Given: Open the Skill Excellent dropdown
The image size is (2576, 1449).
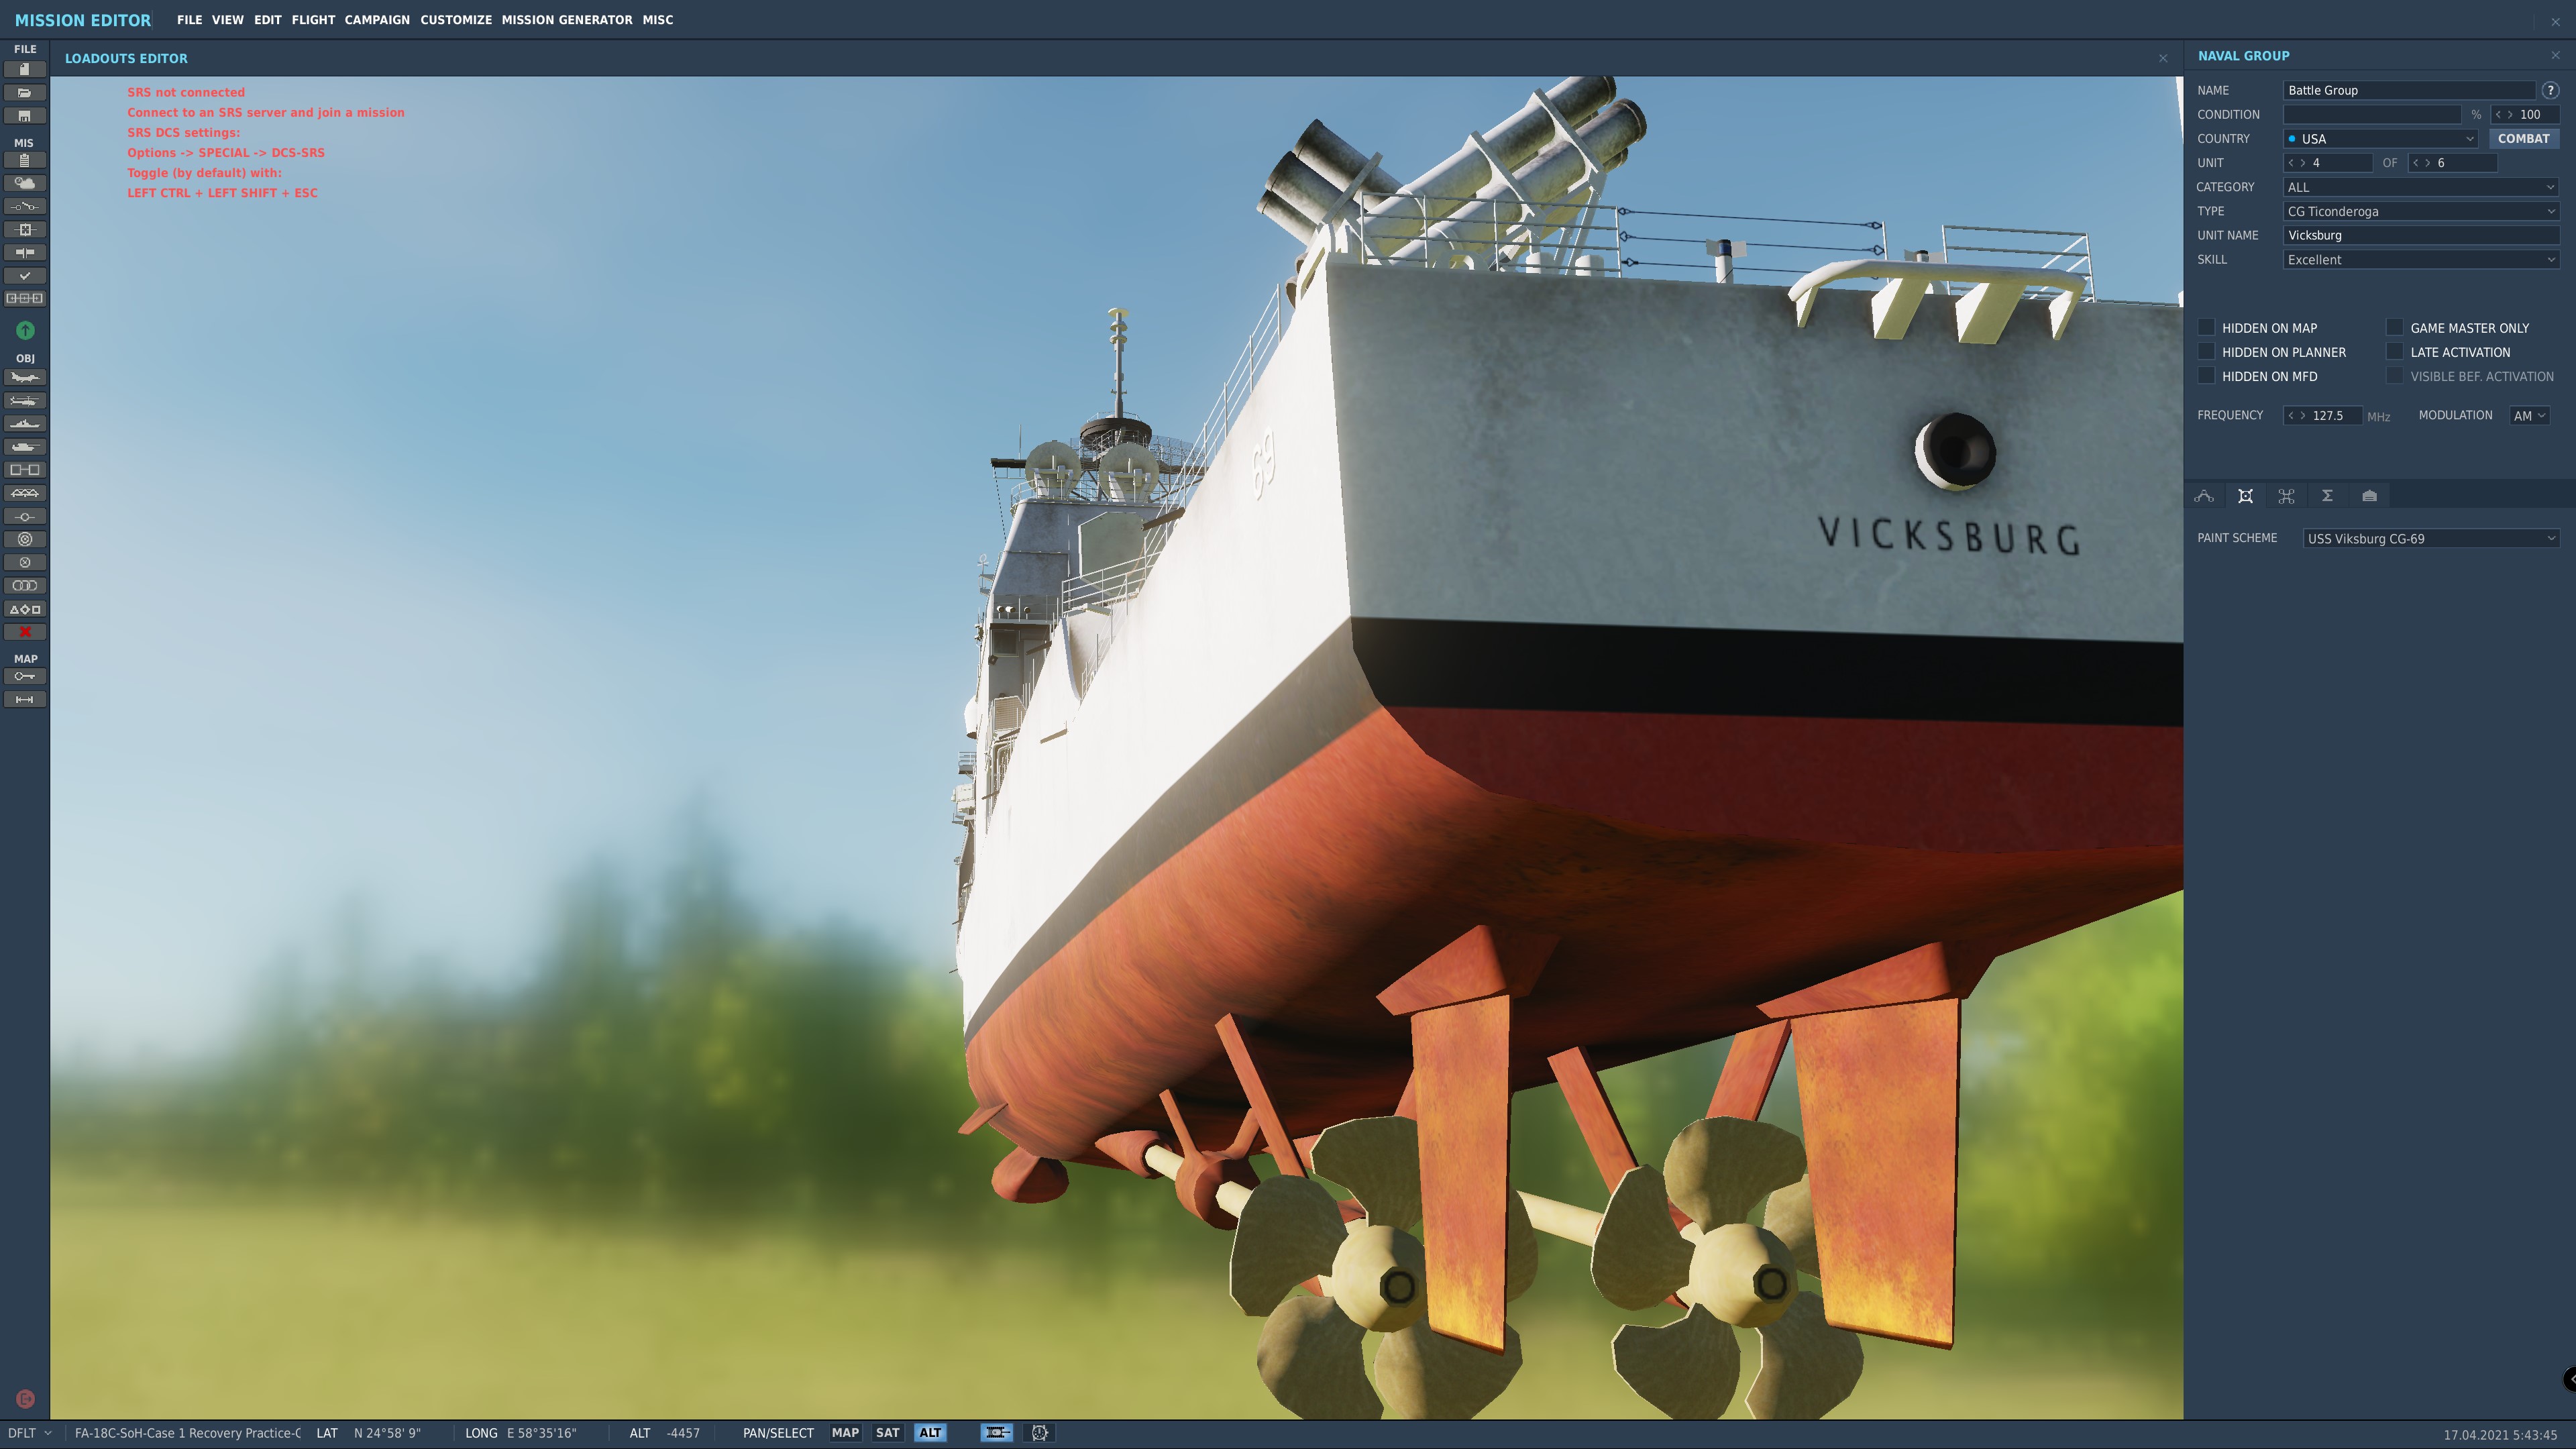Looking at the screenshot, I should click(2421, 260).
